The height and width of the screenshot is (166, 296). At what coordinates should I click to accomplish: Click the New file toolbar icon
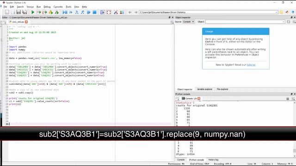(7, 12)
